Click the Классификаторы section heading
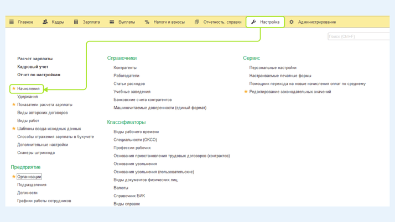395x222 pixels. pos(126,122)
